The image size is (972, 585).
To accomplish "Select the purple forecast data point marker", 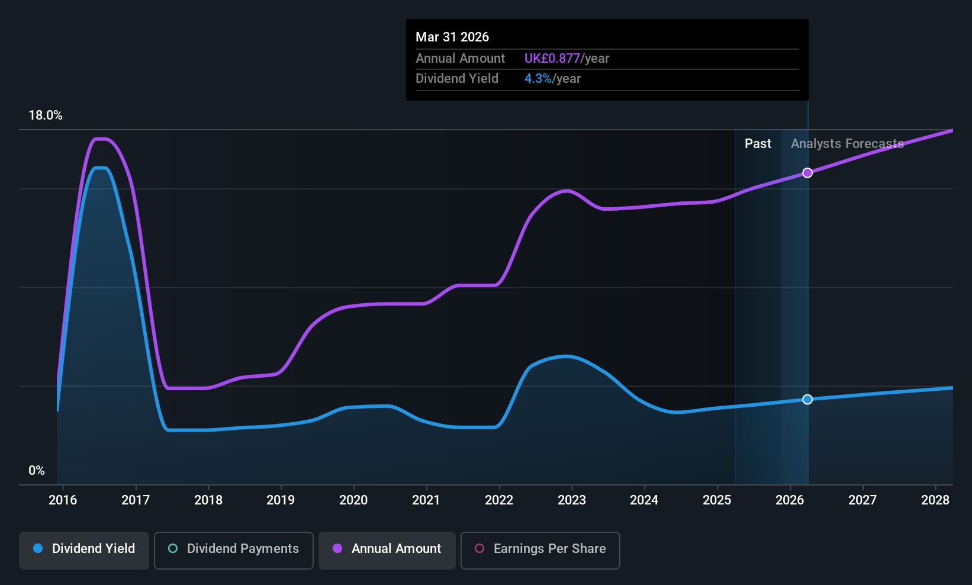I will (807, 173).
